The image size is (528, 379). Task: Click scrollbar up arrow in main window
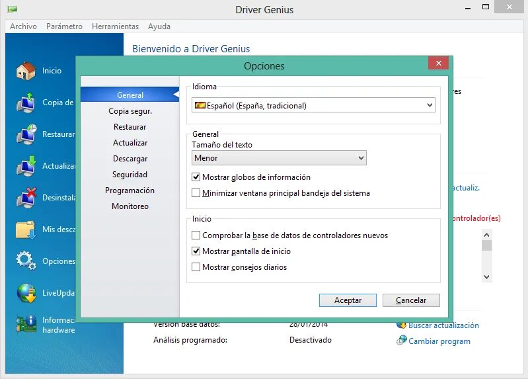[486, 235]
